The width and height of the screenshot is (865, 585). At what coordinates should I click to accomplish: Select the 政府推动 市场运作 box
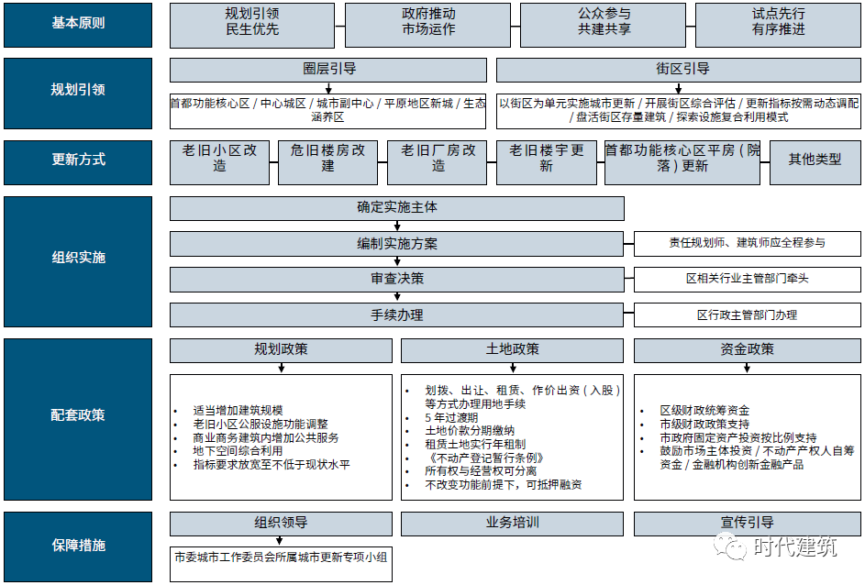[x=428, y=25]
